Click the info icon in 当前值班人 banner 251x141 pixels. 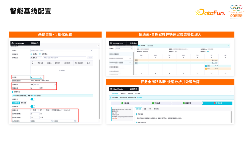pos(139,46)
